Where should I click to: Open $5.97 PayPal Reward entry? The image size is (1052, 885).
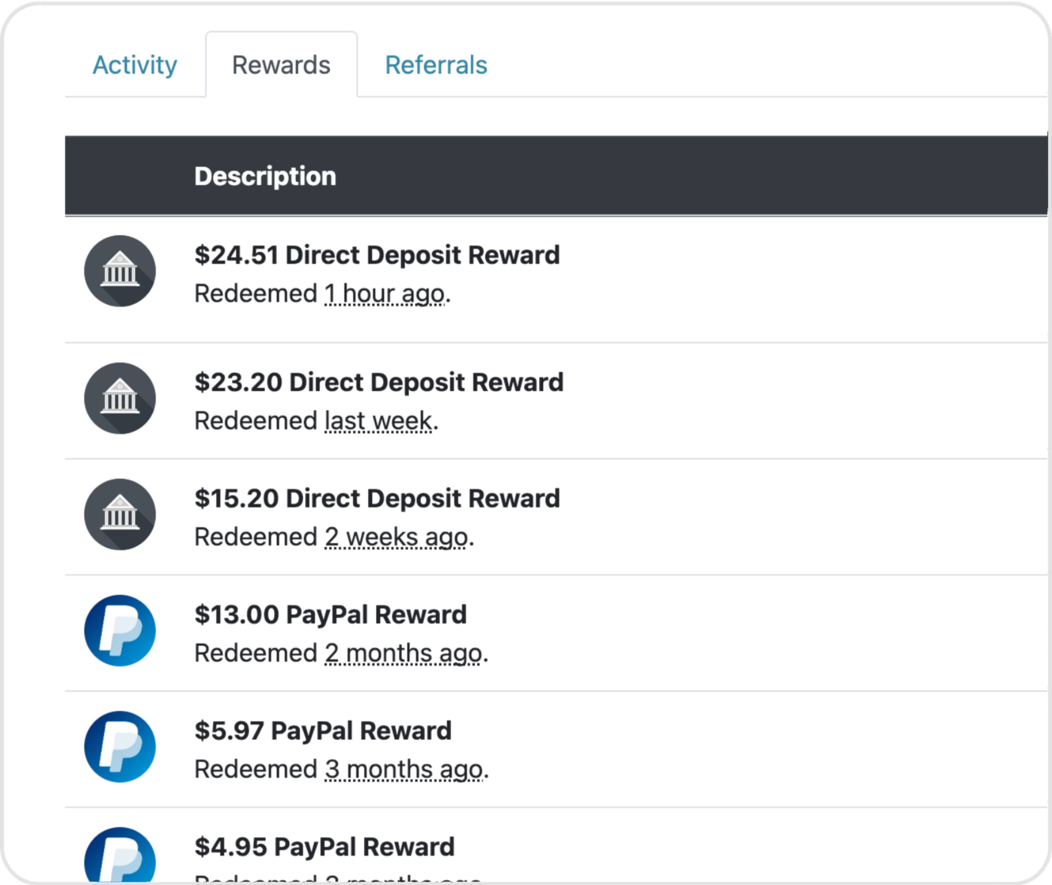point(323,730)
